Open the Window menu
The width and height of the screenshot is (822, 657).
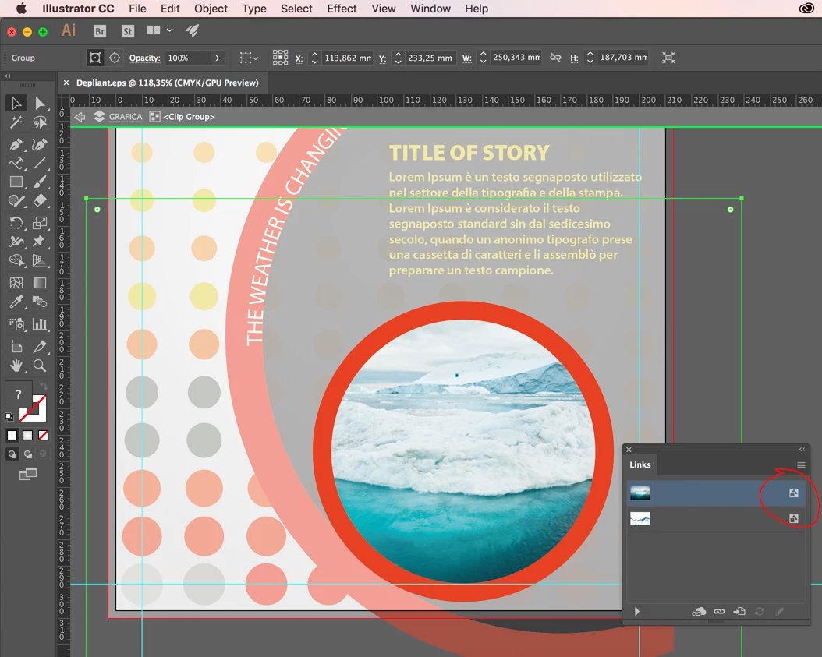coord(430,9)
